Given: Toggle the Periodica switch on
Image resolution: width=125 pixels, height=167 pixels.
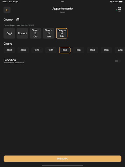Looking at the screenshot, I should 118,61.
